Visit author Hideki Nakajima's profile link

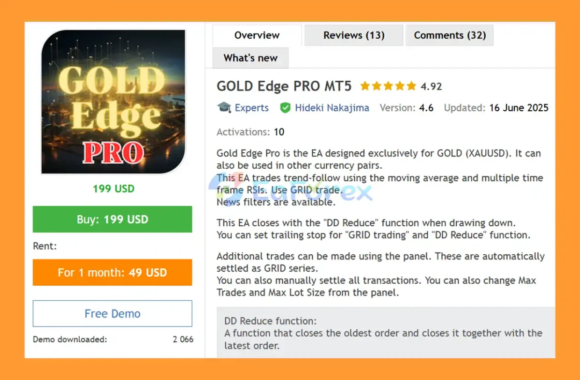tap(332, 108)
